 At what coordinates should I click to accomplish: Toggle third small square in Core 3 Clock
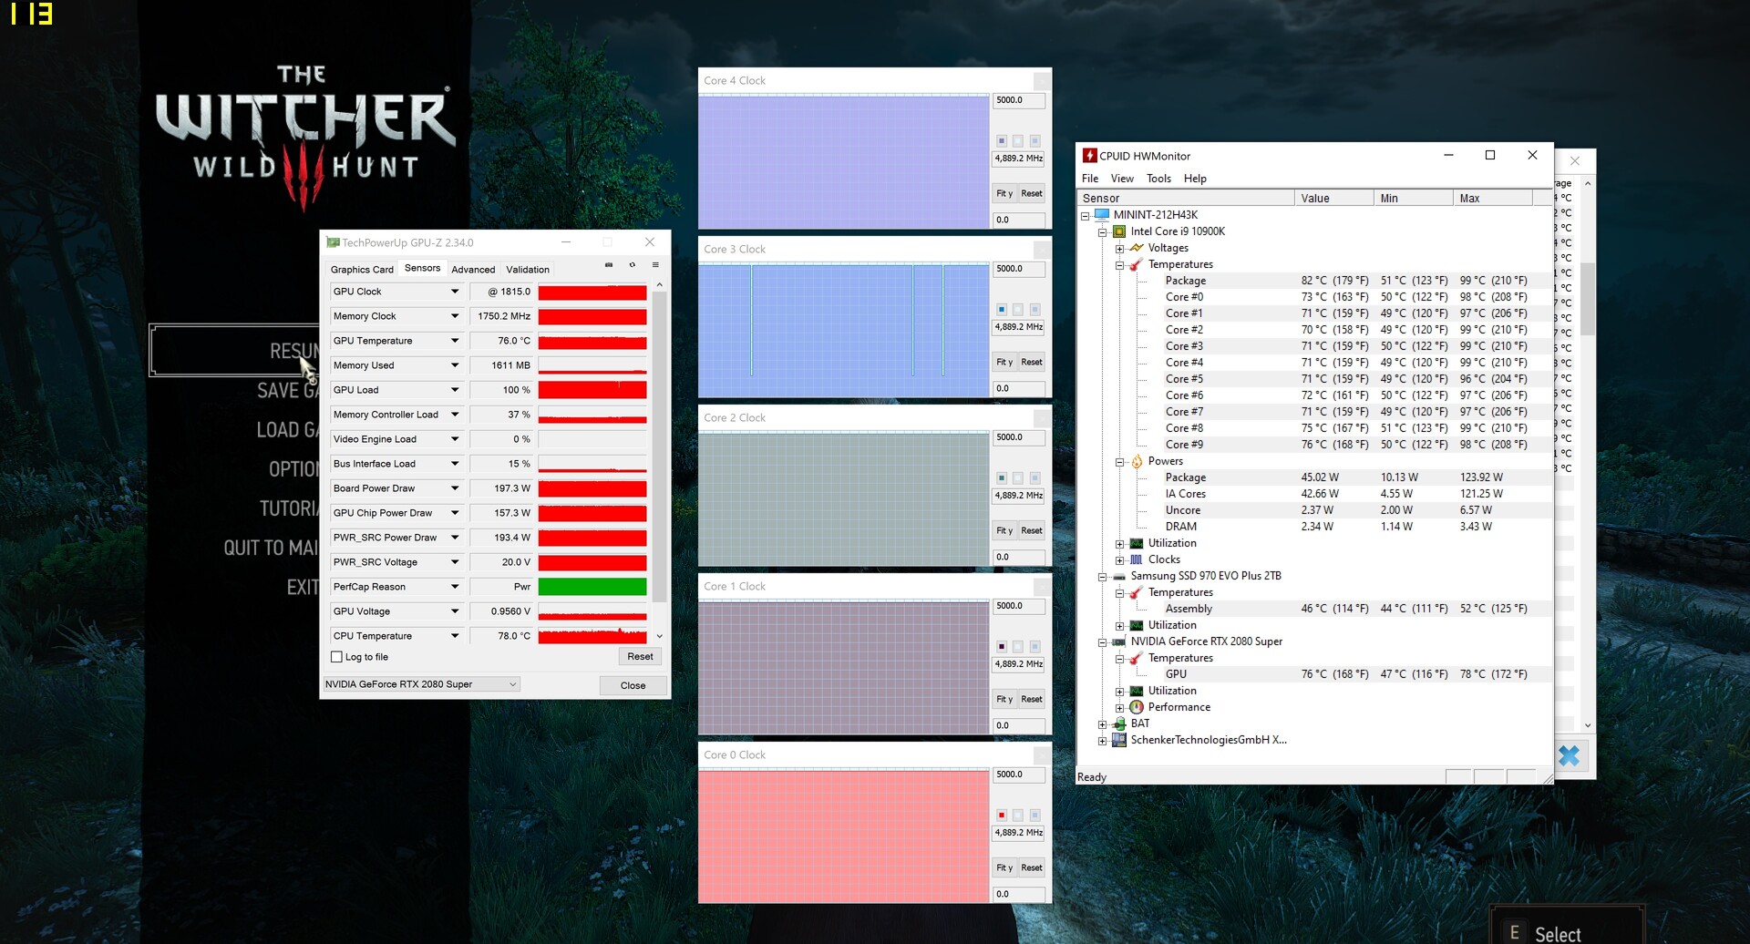(x=1035, y=310)
